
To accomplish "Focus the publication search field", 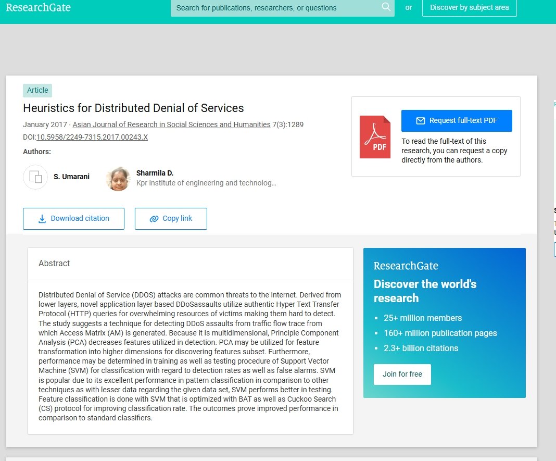I will coord(282,8).
